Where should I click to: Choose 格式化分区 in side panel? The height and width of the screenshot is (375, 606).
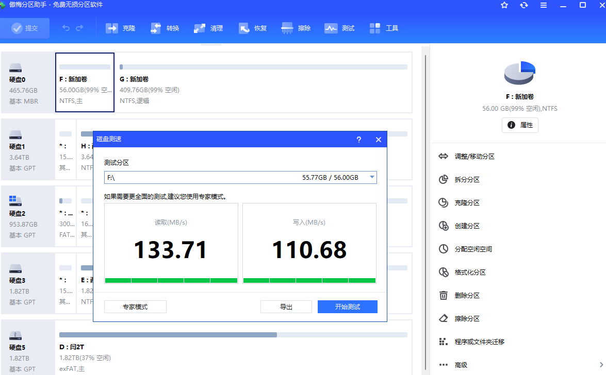[x=462, y=272]
